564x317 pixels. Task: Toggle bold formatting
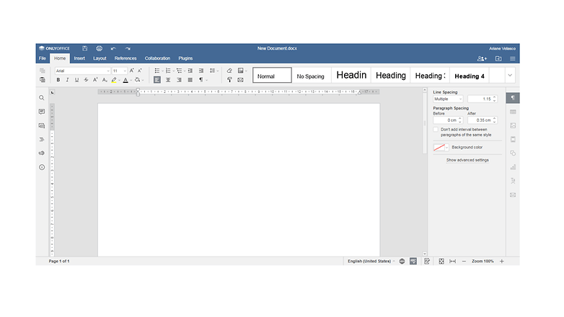coord(58,80)
